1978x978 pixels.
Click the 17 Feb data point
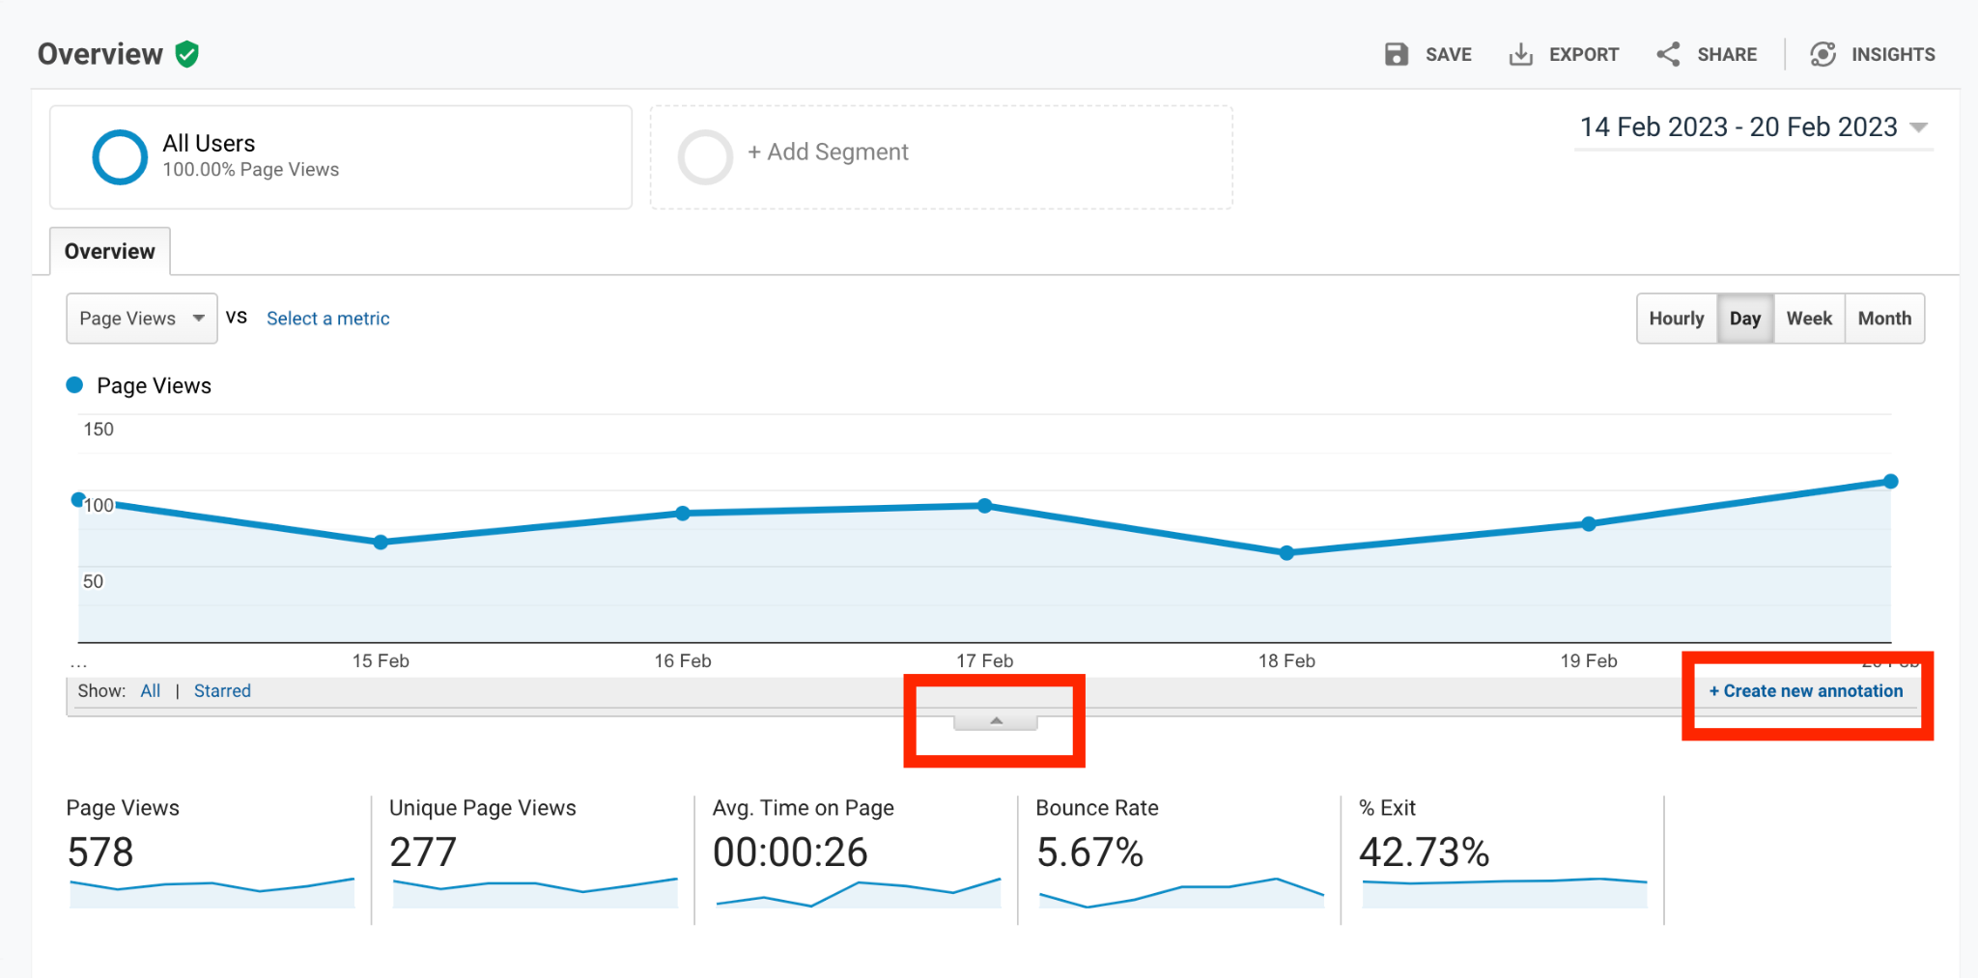click(x=985, y=506)
